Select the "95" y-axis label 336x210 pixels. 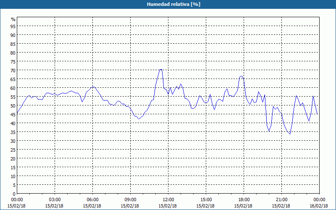pos(13,26)
